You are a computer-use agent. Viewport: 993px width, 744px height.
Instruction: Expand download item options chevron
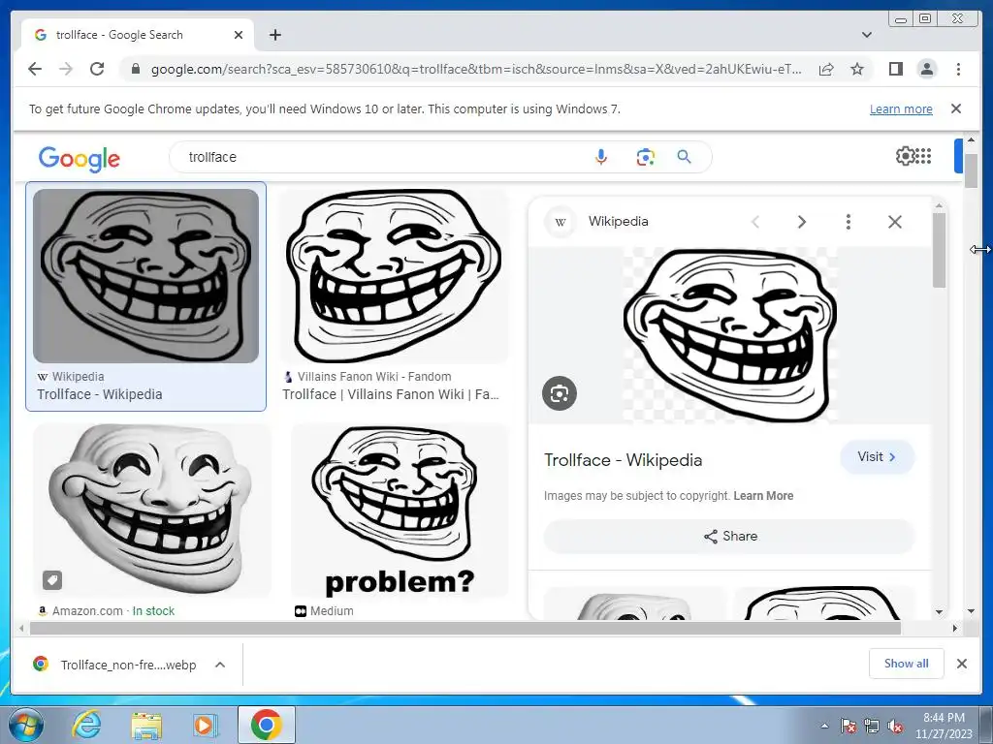[220, 665]
